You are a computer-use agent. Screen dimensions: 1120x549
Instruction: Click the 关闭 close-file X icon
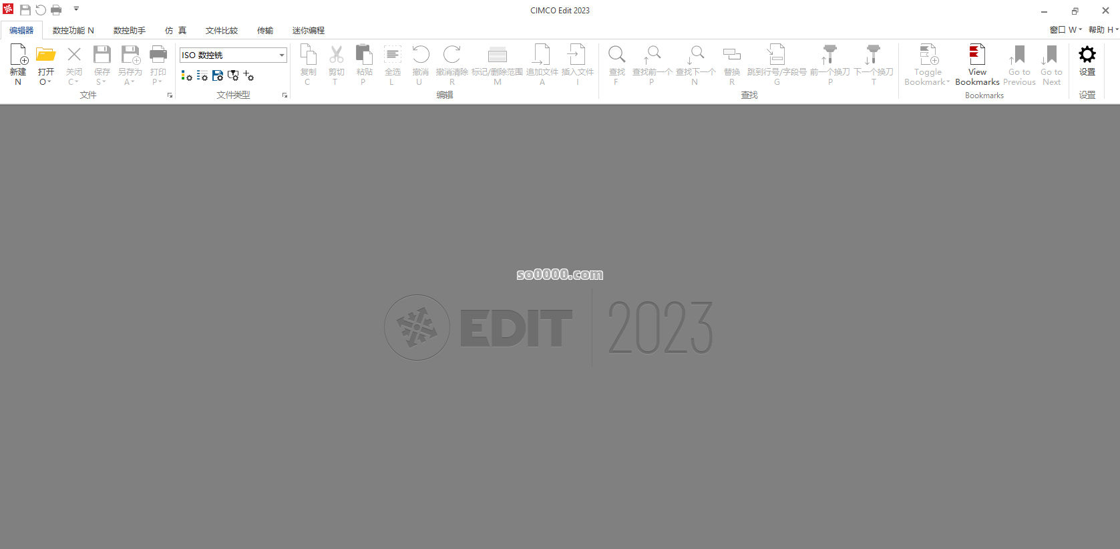[74, 55]
